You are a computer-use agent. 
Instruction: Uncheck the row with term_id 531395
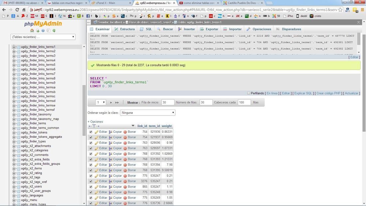tap(91, 170)
